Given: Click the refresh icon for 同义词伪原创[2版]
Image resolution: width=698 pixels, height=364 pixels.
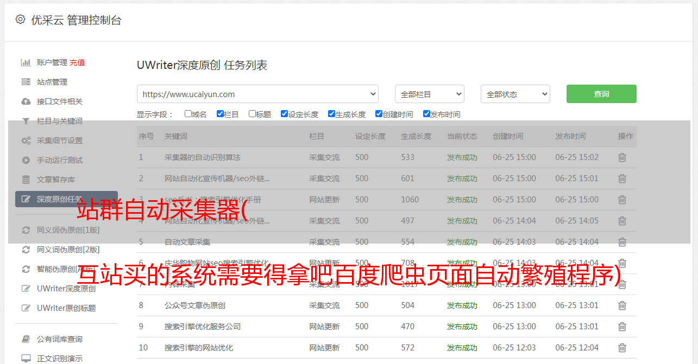Looking at the screenshot, I should (x=26, y=250).
